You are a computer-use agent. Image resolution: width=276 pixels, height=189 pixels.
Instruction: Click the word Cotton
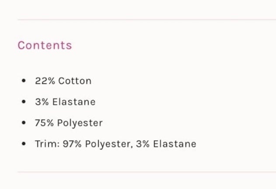click(x=75, y=81)
